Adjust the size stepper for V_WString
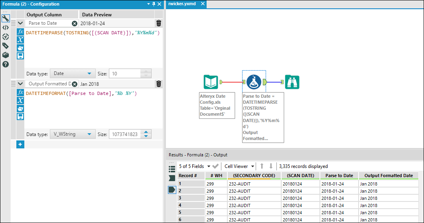424x223 pixels. (x=146, y=134)
